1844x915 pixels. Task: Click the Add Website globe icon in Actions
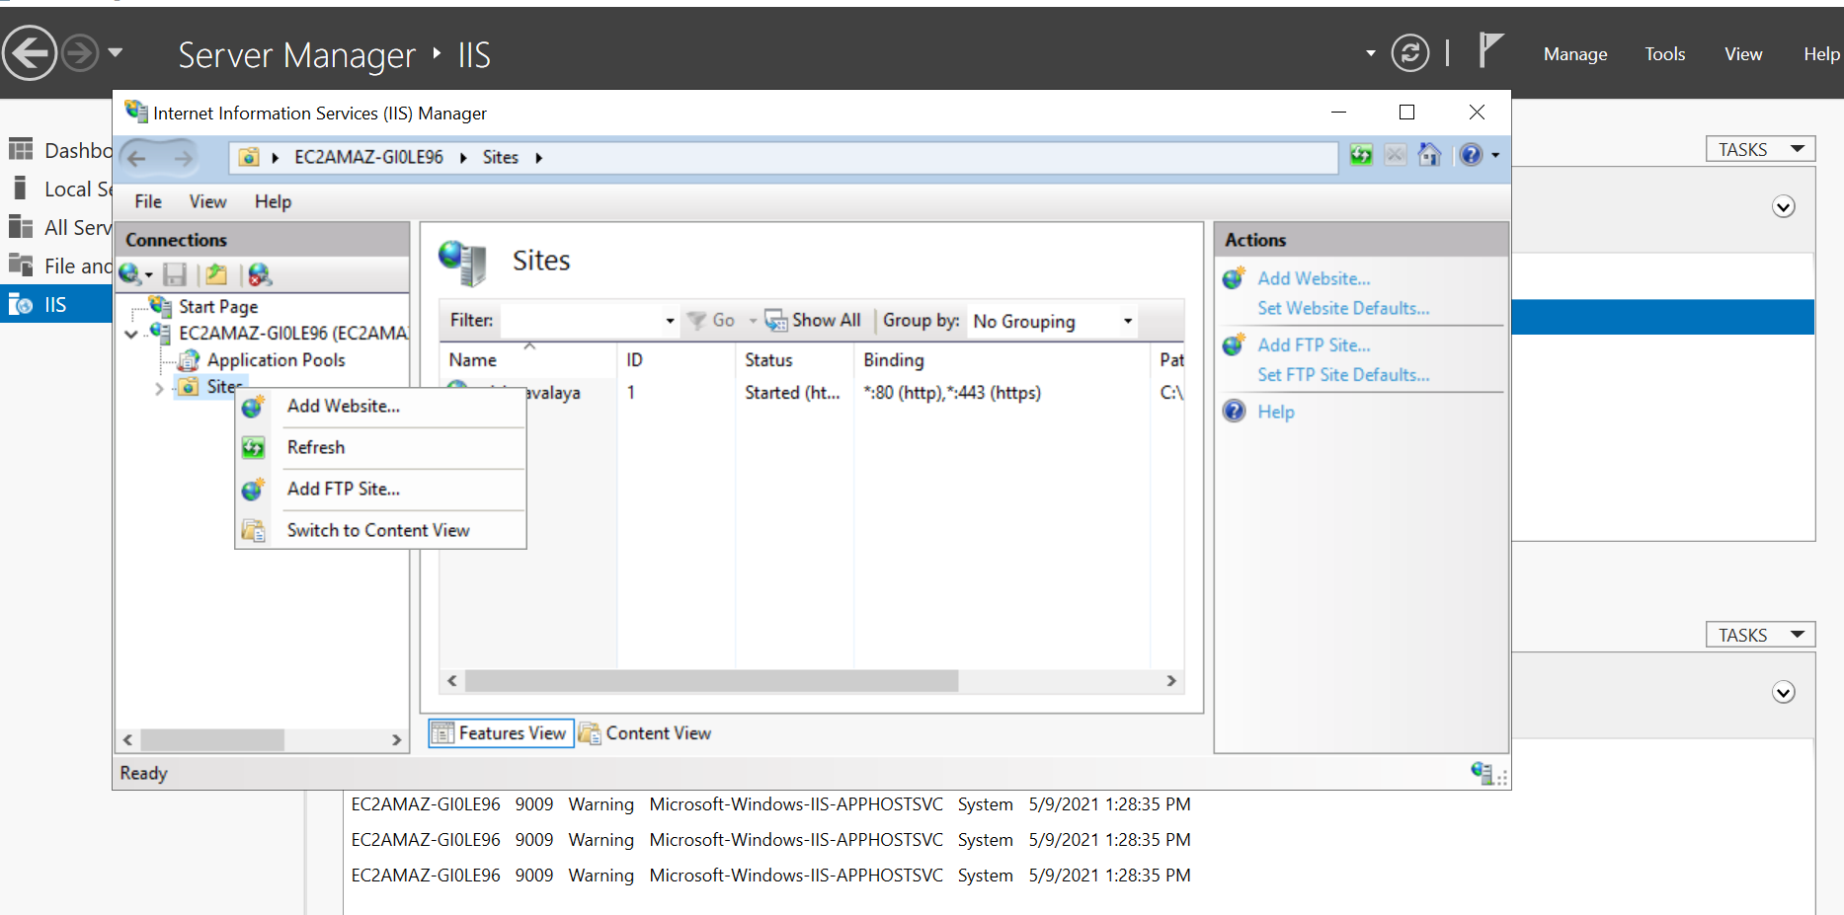(x=1235, y=278)
